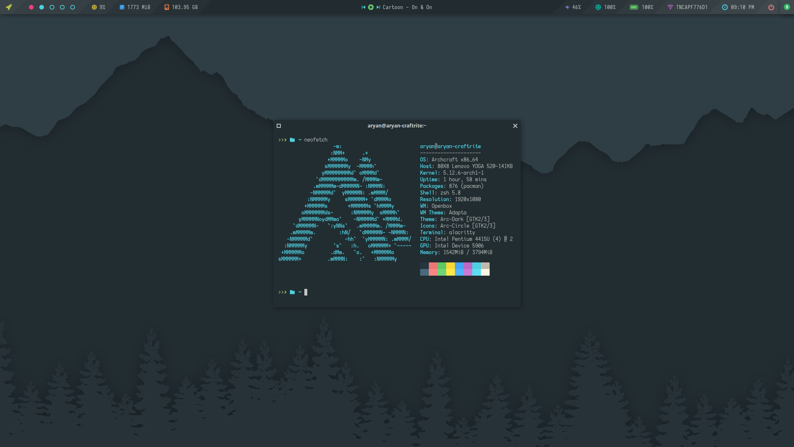
Task: Click the Packages: 876 (pacman) line
Action: (x=452, y=186)
